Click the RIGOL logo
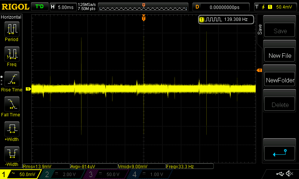Viewport: 299px width, 179px height. [15, 7]
